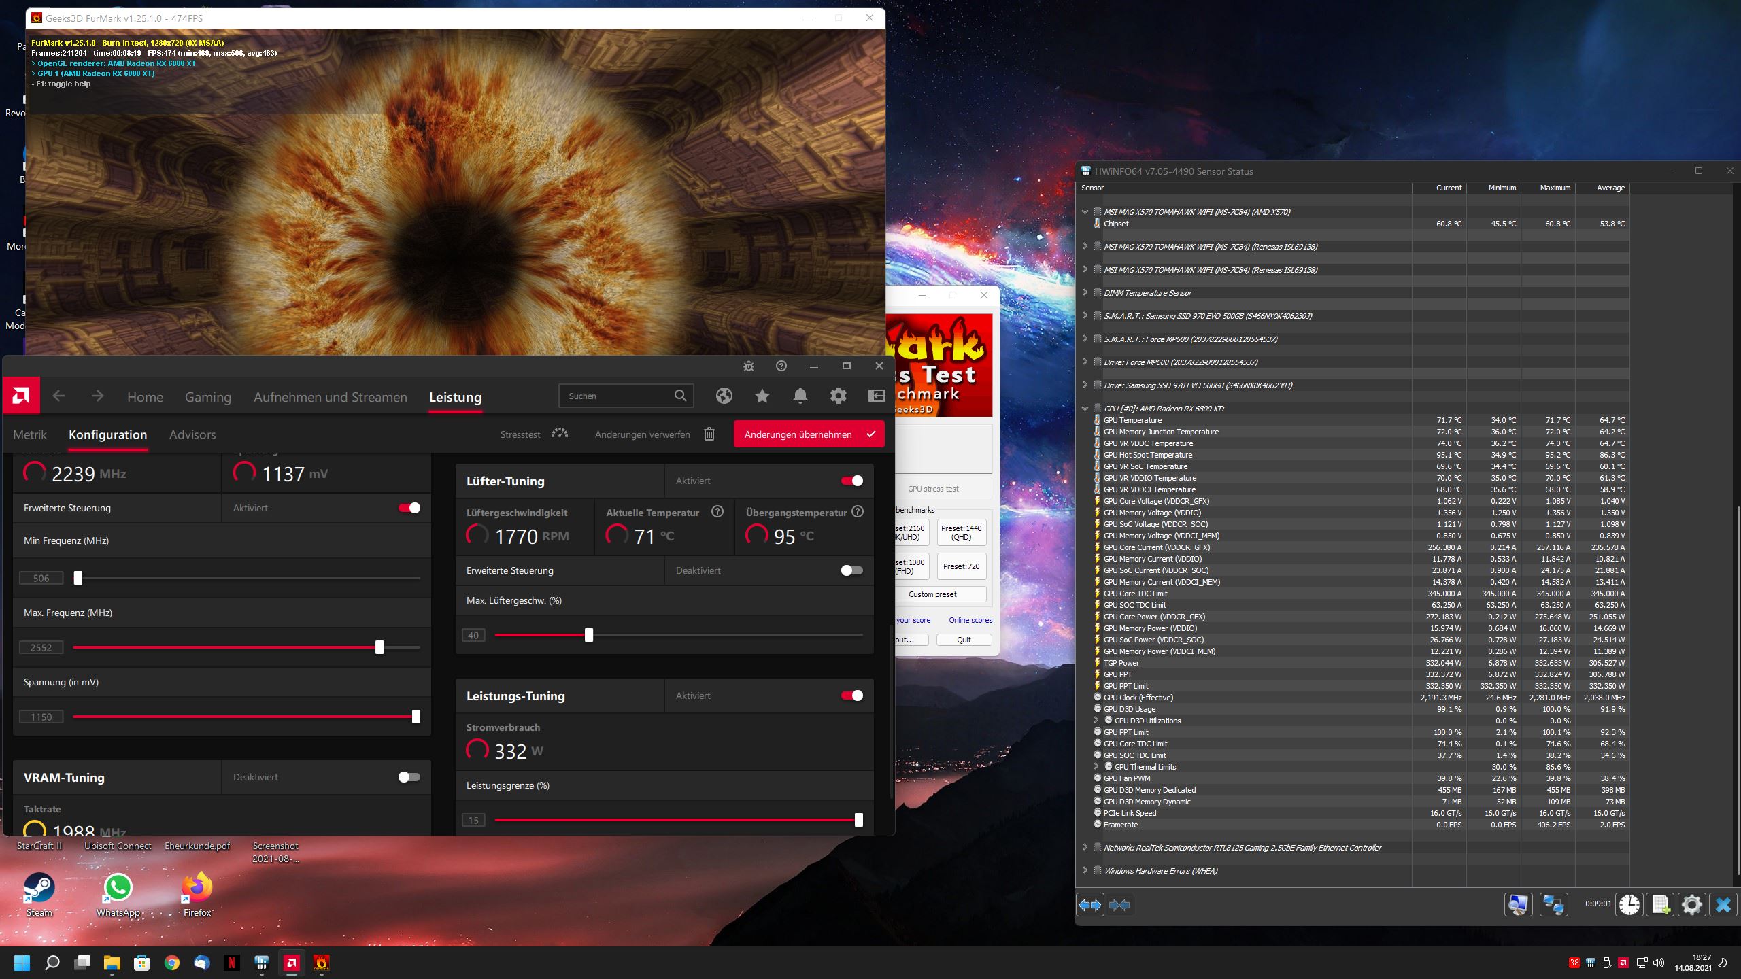Disable the Lüfter-Tuning toggle

tap(851, 481)
